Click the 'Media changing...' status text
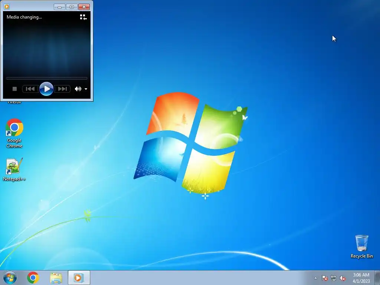The image size is (380, 285). 24,17
